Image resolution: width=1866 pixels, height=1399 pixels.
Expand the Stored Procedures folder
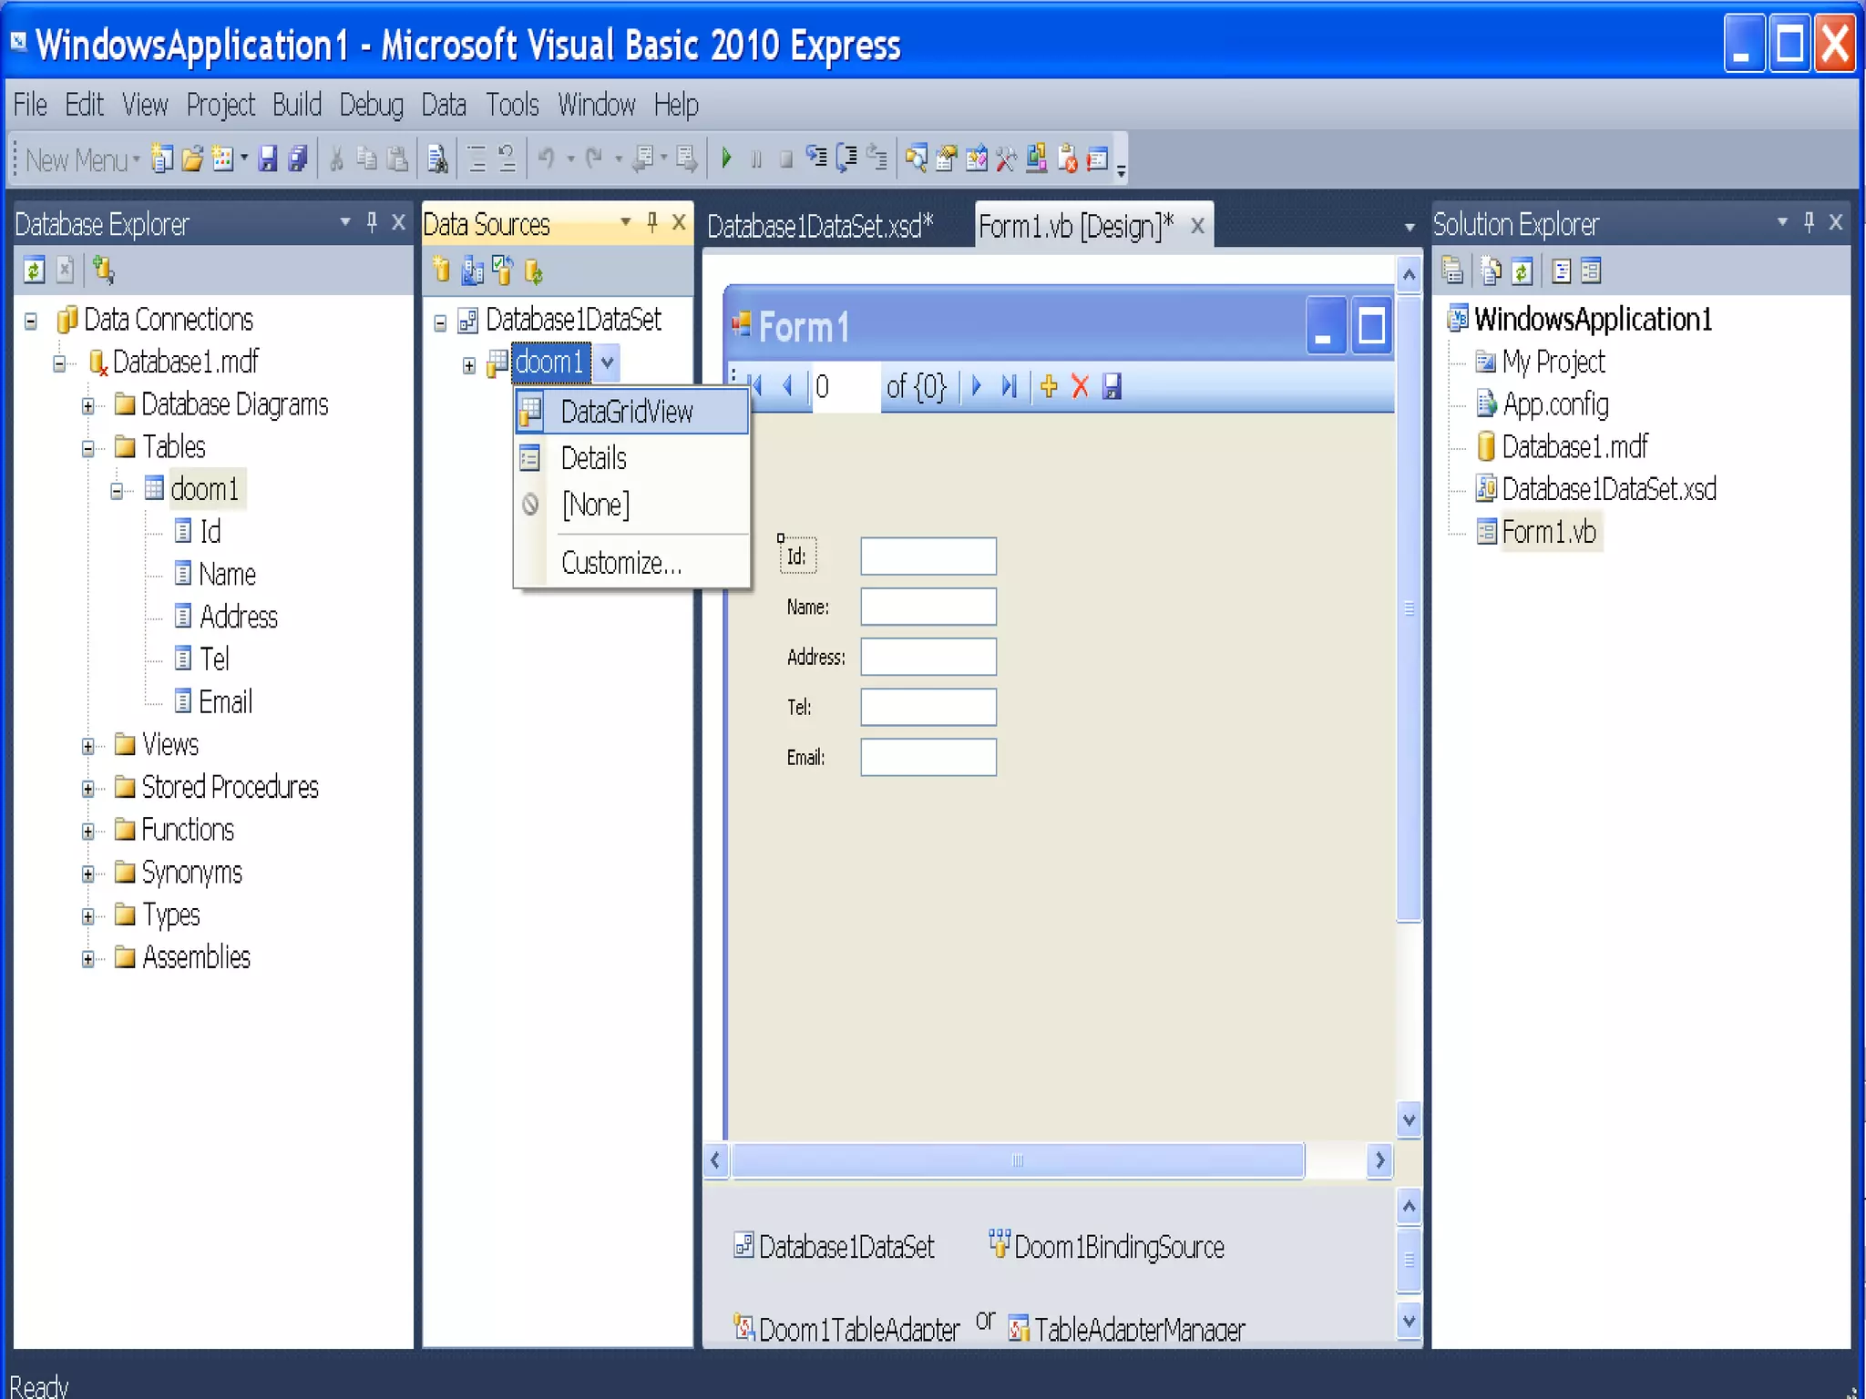(88, 789)
